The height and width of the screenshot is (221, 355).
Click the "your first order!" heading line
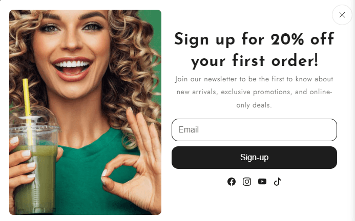tap(255, 61)
